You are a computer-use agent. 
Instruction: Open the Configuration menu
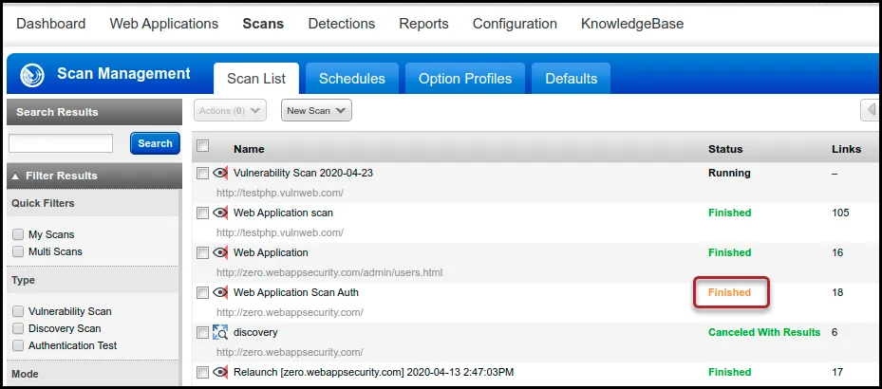pyautogui.click(x=515, y=24)
